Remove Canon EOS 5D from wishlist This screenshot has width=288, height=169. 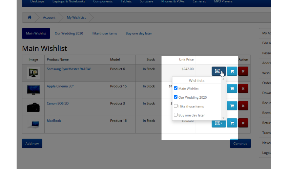click(243, 105)
